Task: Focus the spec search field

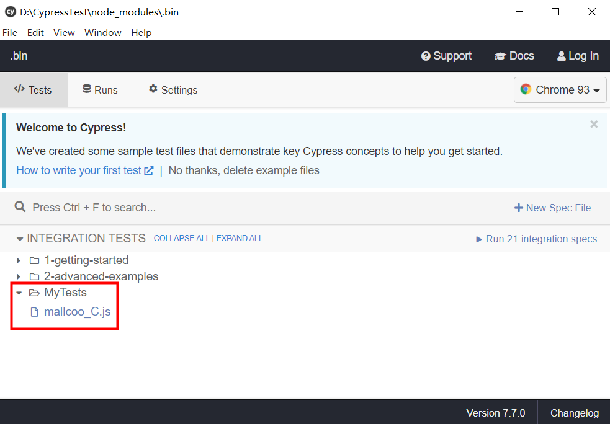Action: [x=249, y=208]
